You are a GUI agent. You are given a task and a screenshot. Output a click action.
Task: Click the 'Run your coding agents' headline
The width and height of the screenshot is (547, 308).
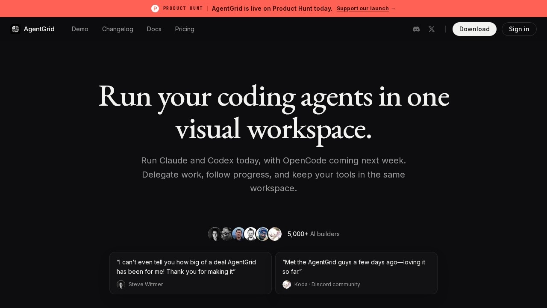pyautogui.click(x=273, y=113)
